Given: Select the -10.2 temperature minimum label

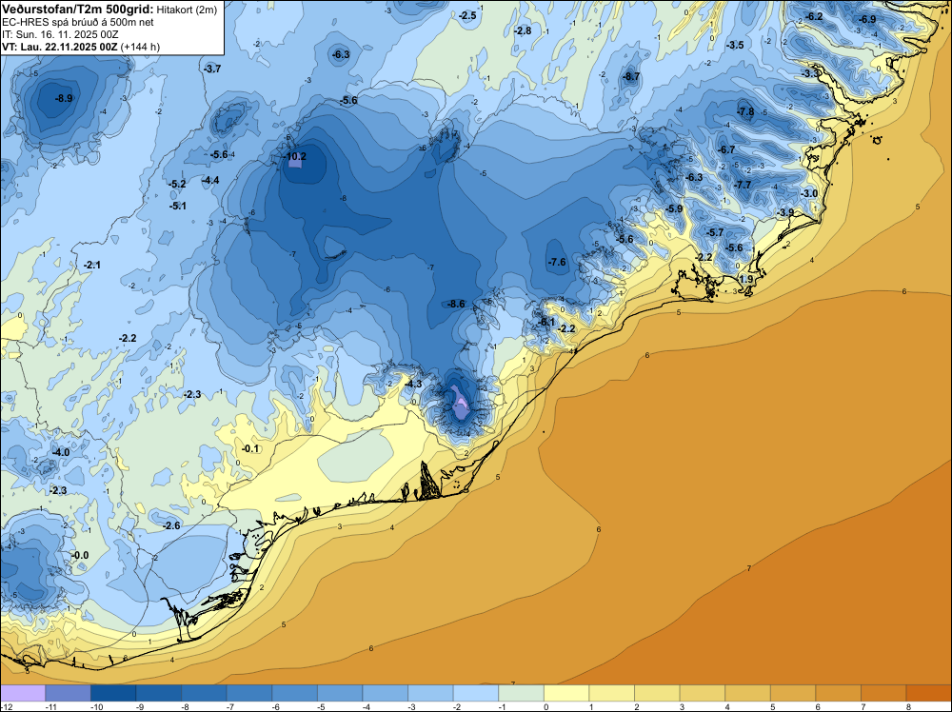Looking at the screenshot, I should (x=295, y=157).
